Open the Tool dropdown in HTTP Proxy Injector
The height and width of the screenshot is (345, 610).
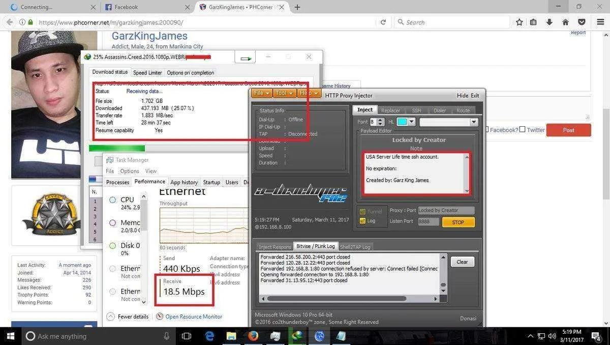[x=284, y=93]
